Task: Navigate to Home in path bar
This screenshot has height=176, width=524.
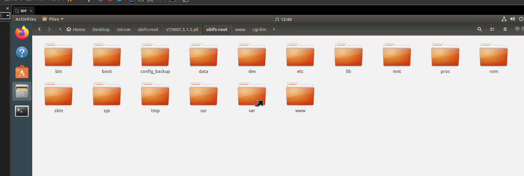Action: [76, 29]
